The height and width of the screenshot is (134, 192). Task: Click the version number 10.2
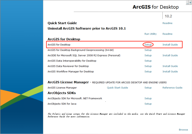[168, 16]
